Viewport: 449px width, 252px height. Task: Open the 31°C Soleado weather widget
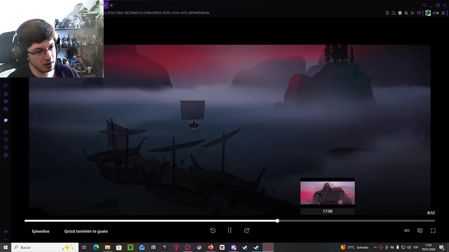click(354, 247)
